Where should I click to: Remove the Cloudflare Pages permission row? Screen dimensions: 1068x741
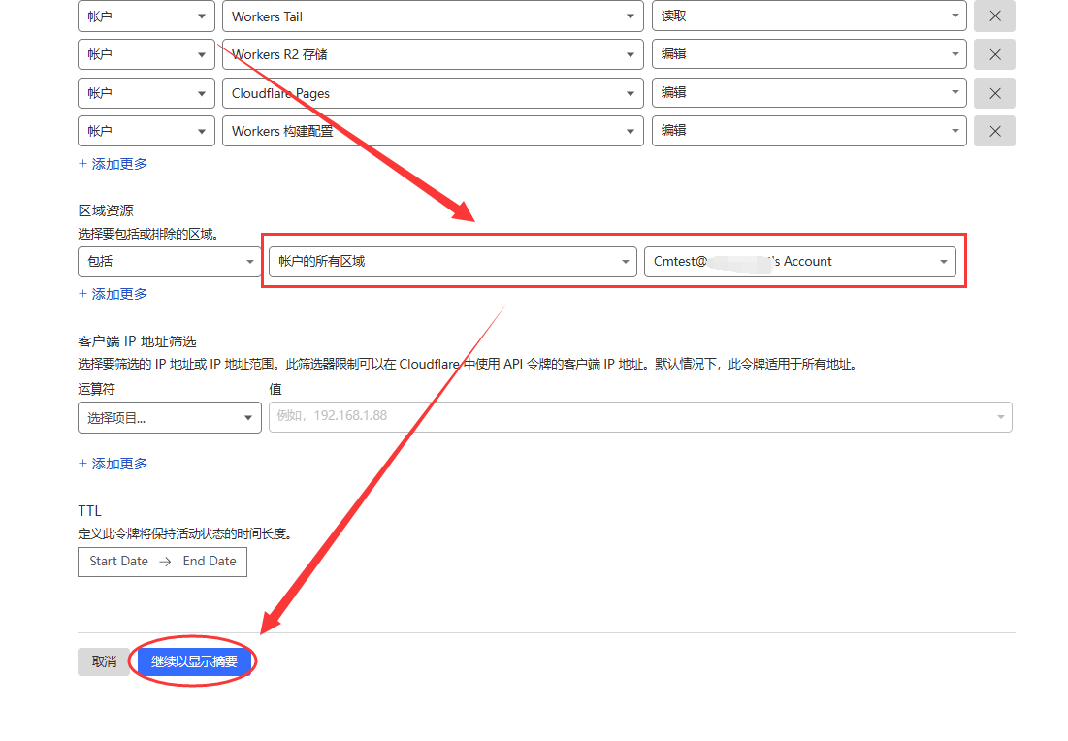pyautogui.click(x=994, y=93)
